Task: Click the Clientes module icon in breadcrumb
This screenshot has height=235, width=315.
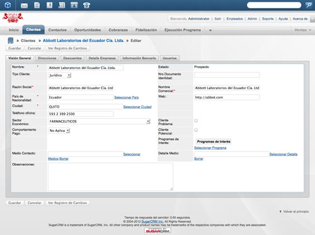Action: tap(11, 40)
